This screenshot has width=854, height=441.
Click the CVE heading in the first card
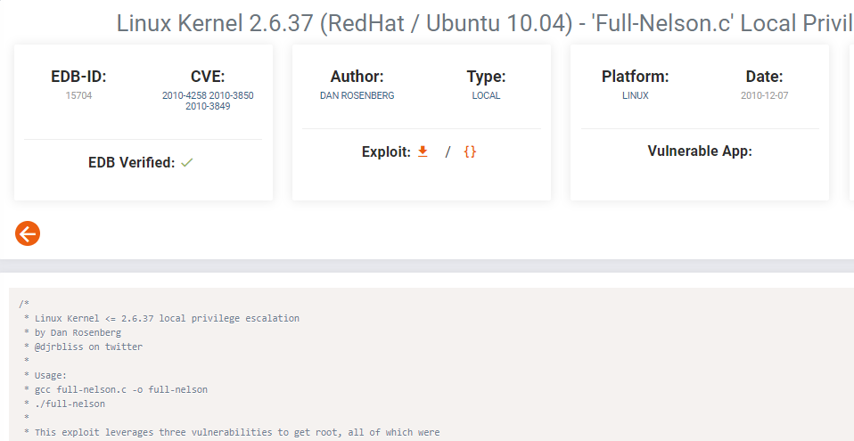point(208,77)
